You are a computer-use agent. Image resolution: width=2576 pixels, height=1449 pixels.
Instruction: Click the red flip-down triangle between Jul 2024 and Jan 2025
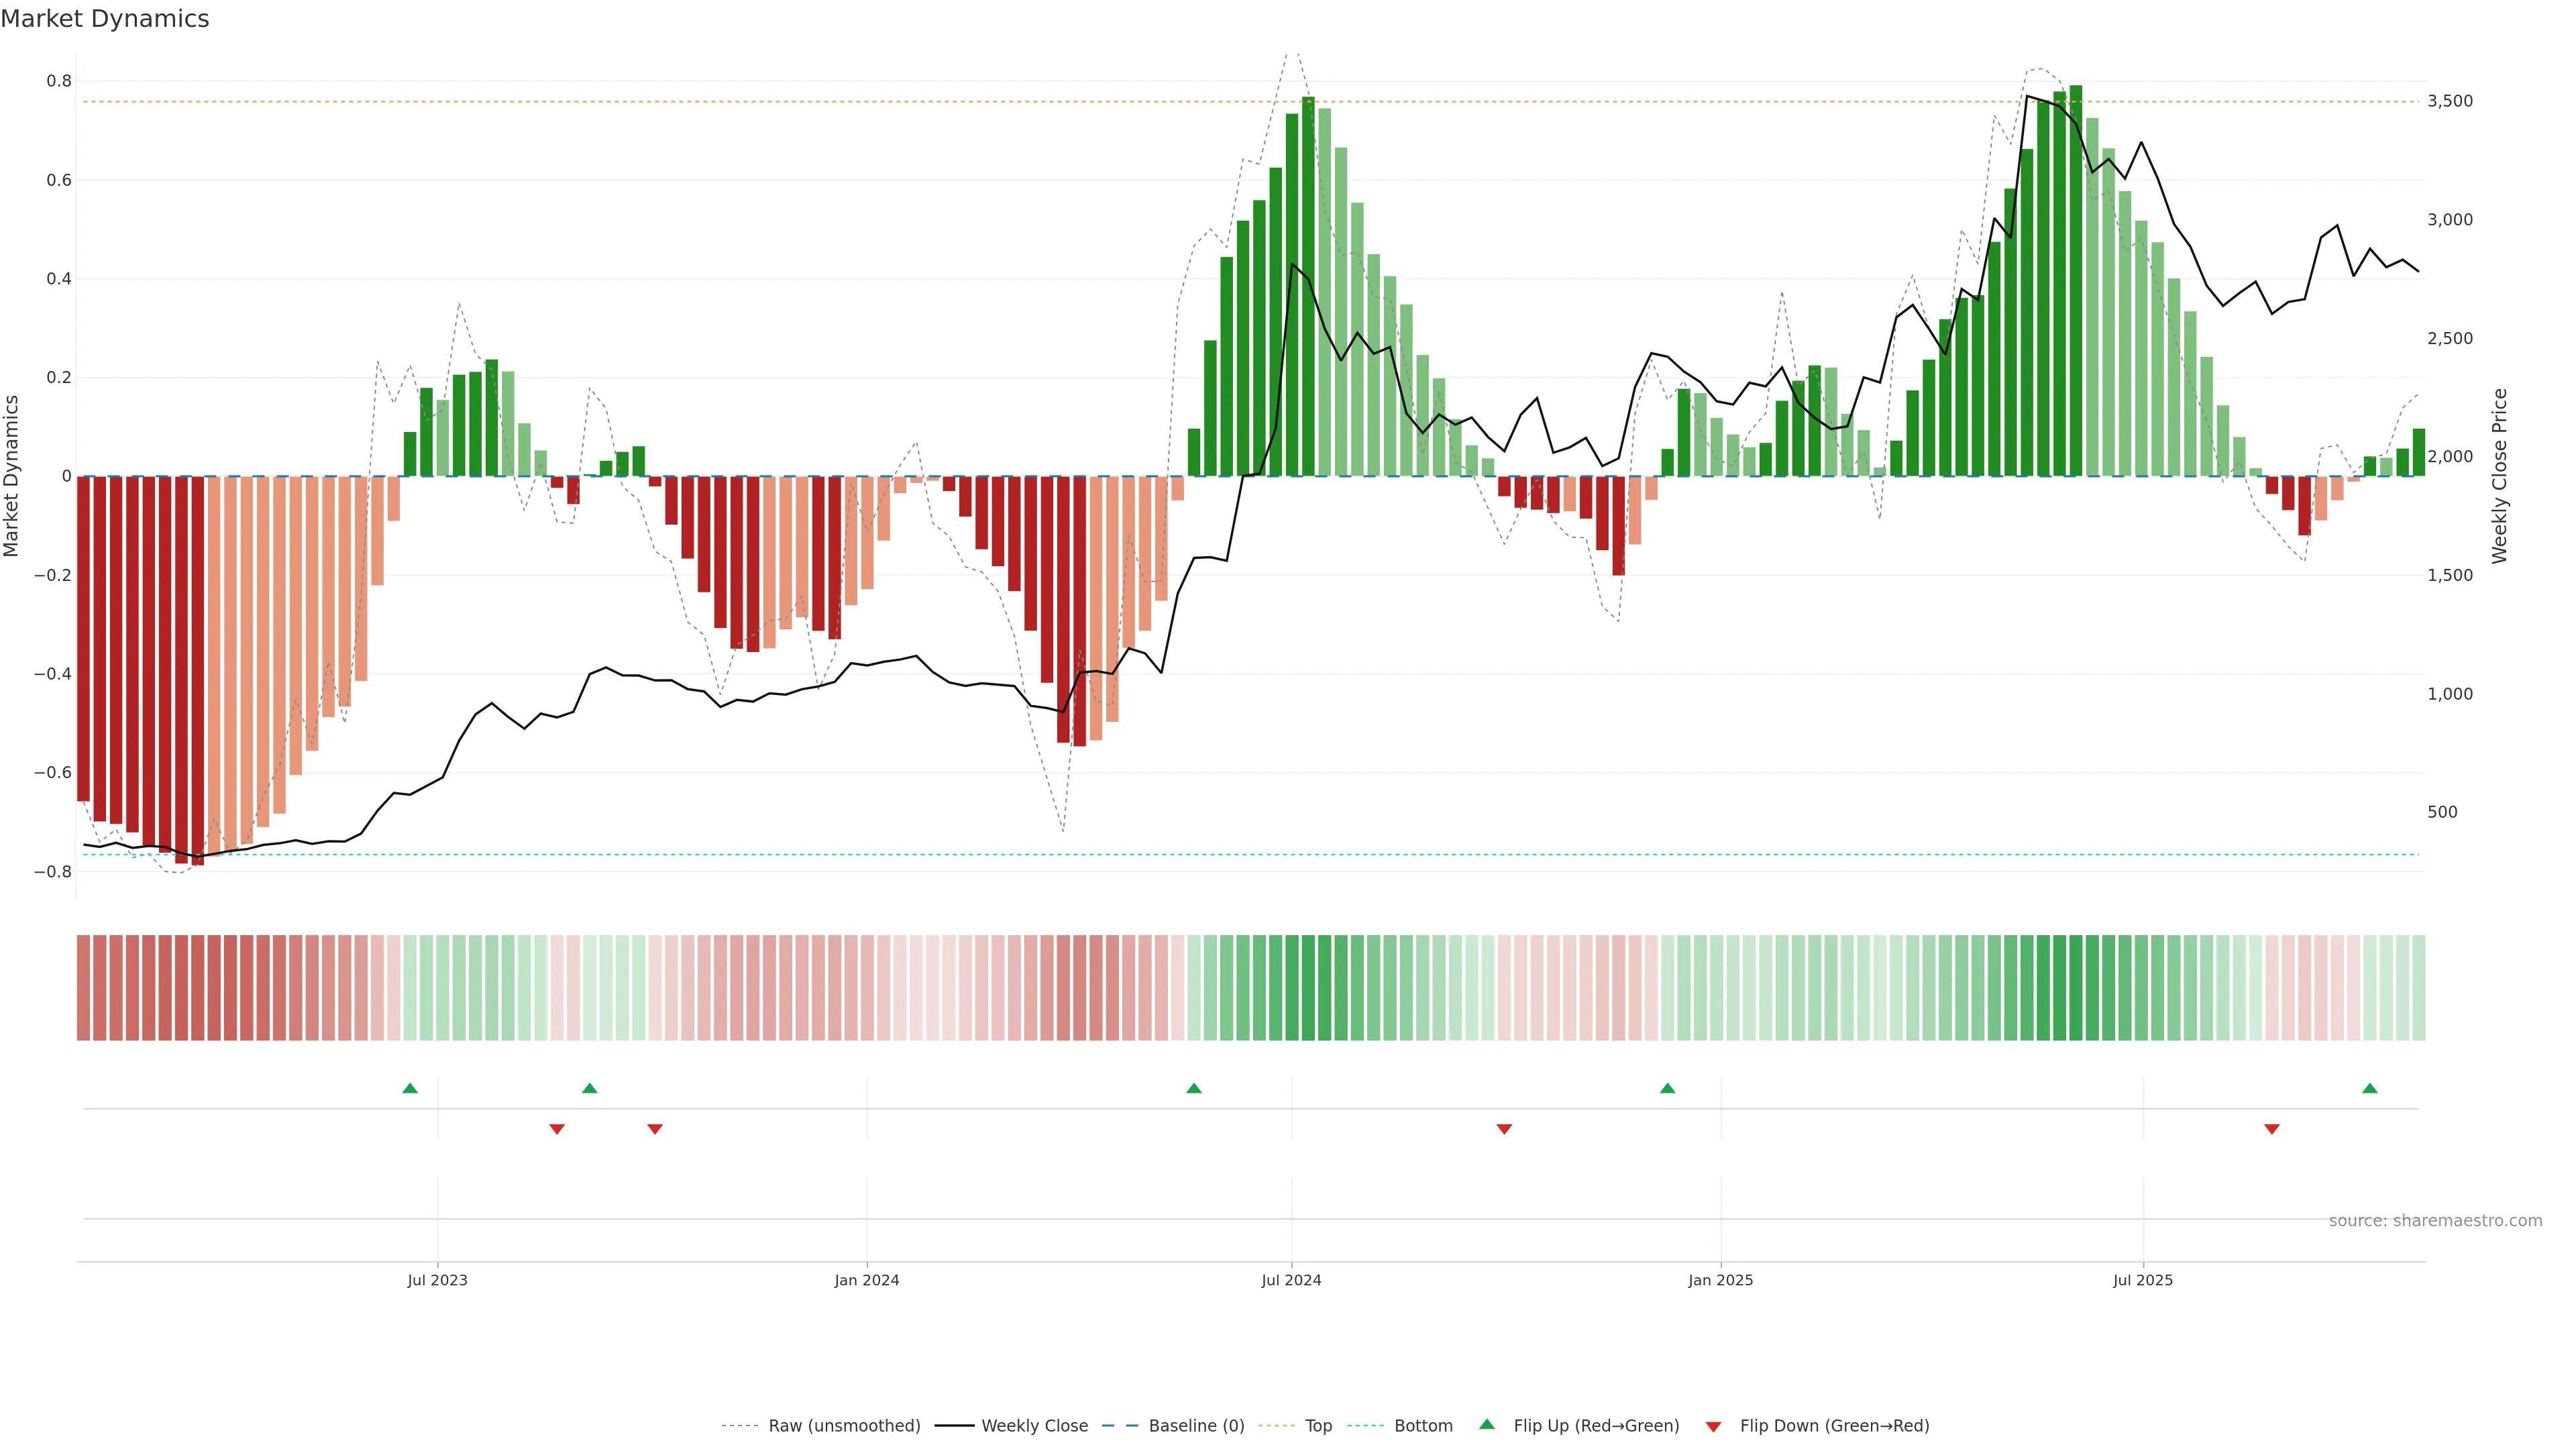1504,1129
